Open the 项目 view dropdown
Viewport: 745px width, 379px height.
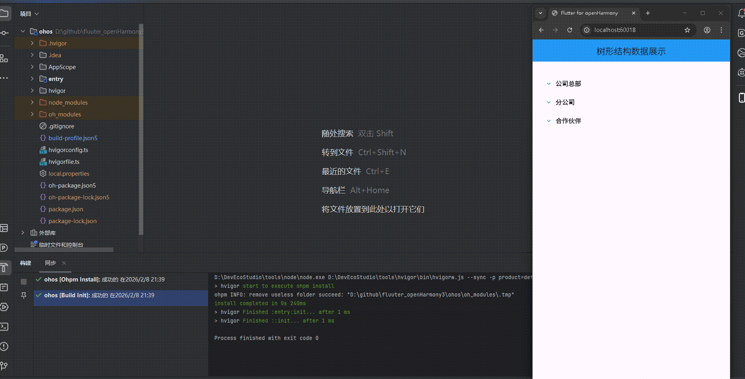tap(30, 14)
